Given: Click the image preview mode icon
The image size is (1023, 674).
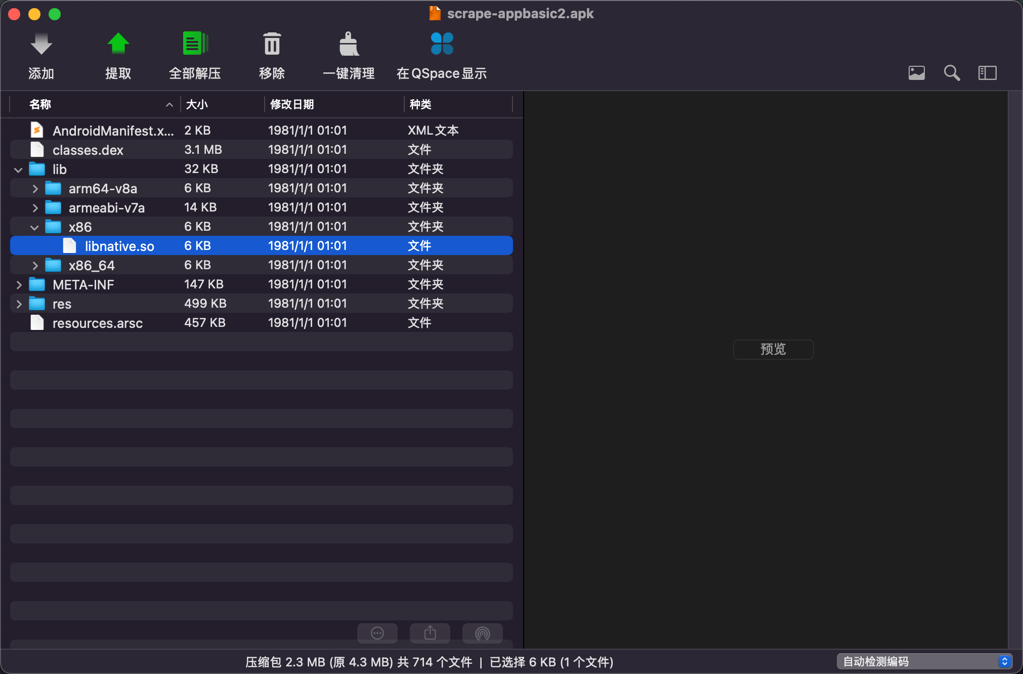Looking at the screenshot, I should 916,73.
